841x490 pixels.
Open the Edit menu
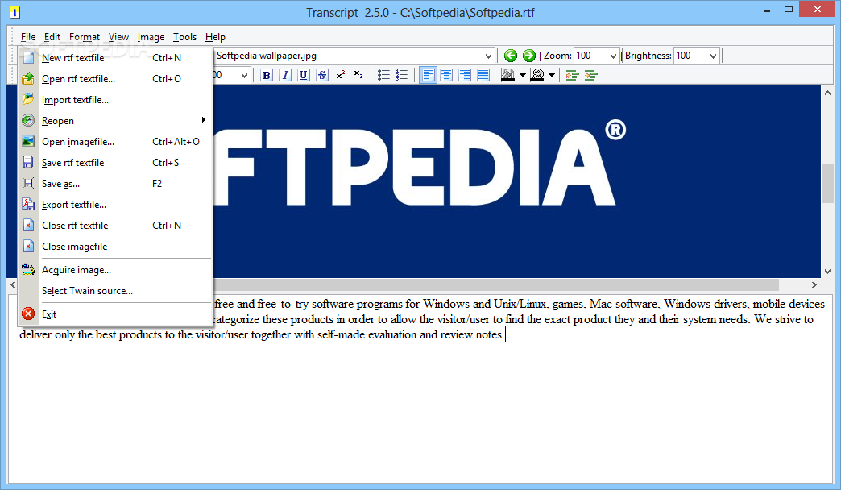tap(52, 37)
